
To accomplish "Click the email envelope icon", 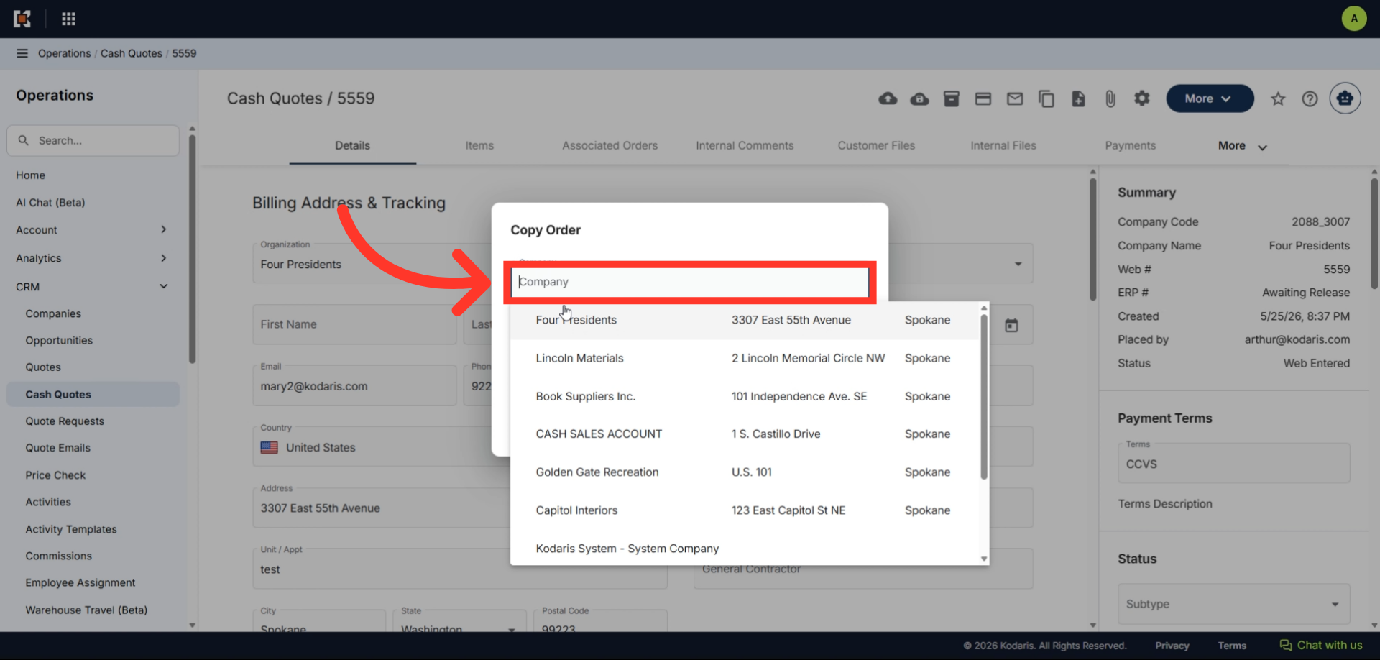I will click(1014, 98).
